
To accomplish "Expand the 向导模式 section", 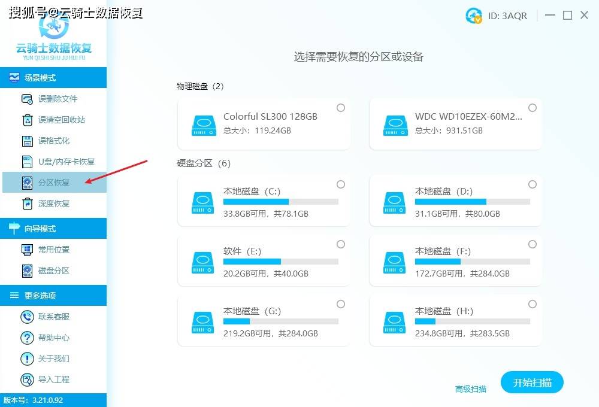I will [37, 228].
